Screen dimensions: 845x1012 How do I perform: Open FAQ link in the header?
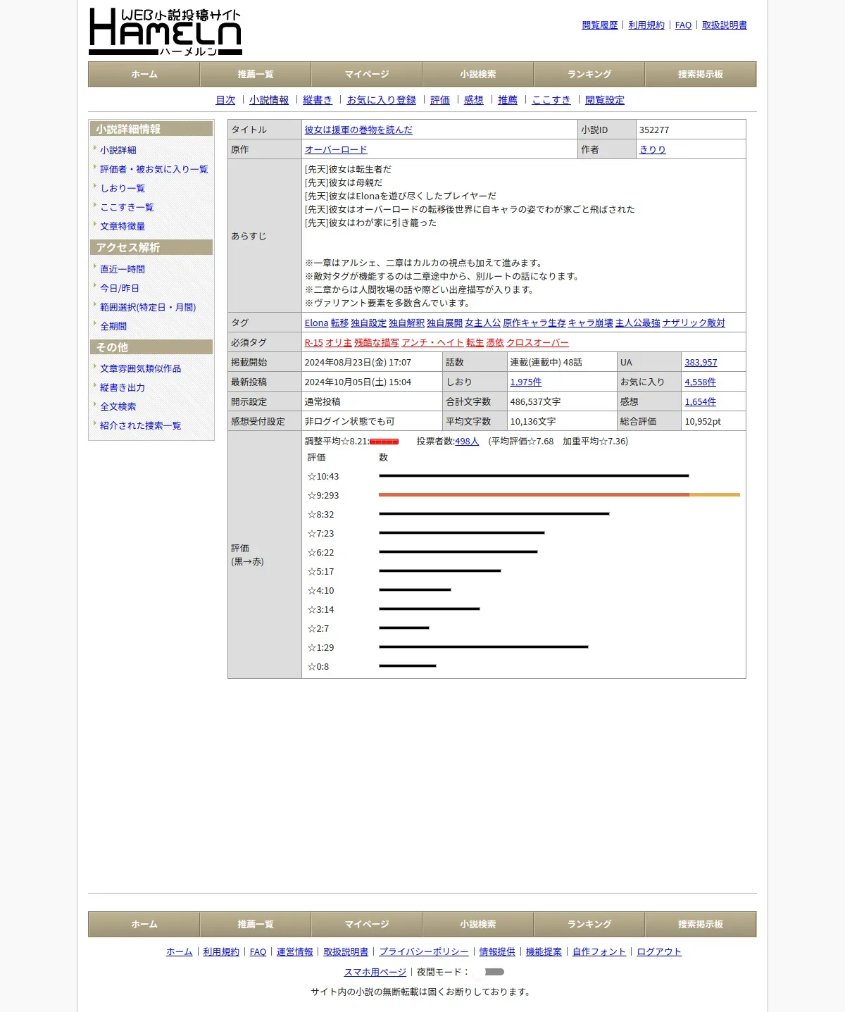[683, 25]
